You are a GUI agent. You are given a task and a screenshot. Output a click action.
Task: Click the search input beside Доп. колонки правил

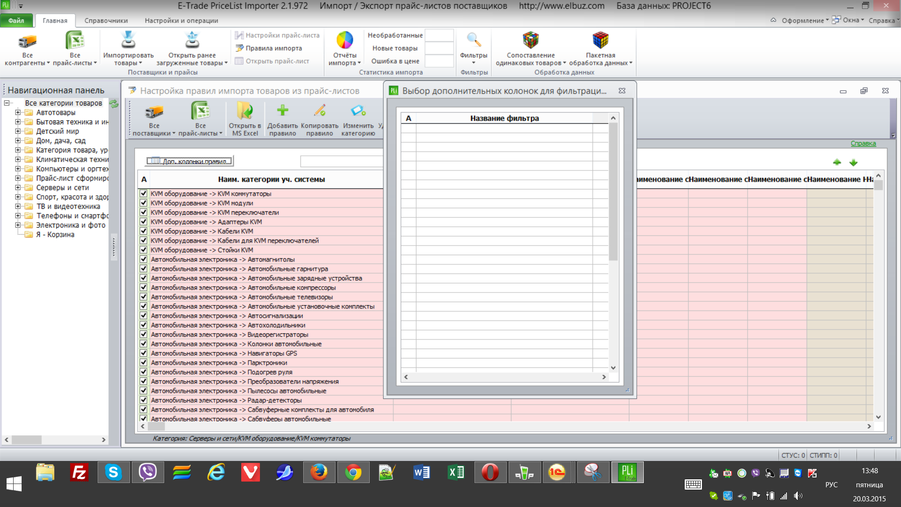pos(342,161)
